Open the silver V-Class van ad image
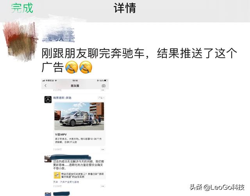The image size is (250, 196). point(79,116)
